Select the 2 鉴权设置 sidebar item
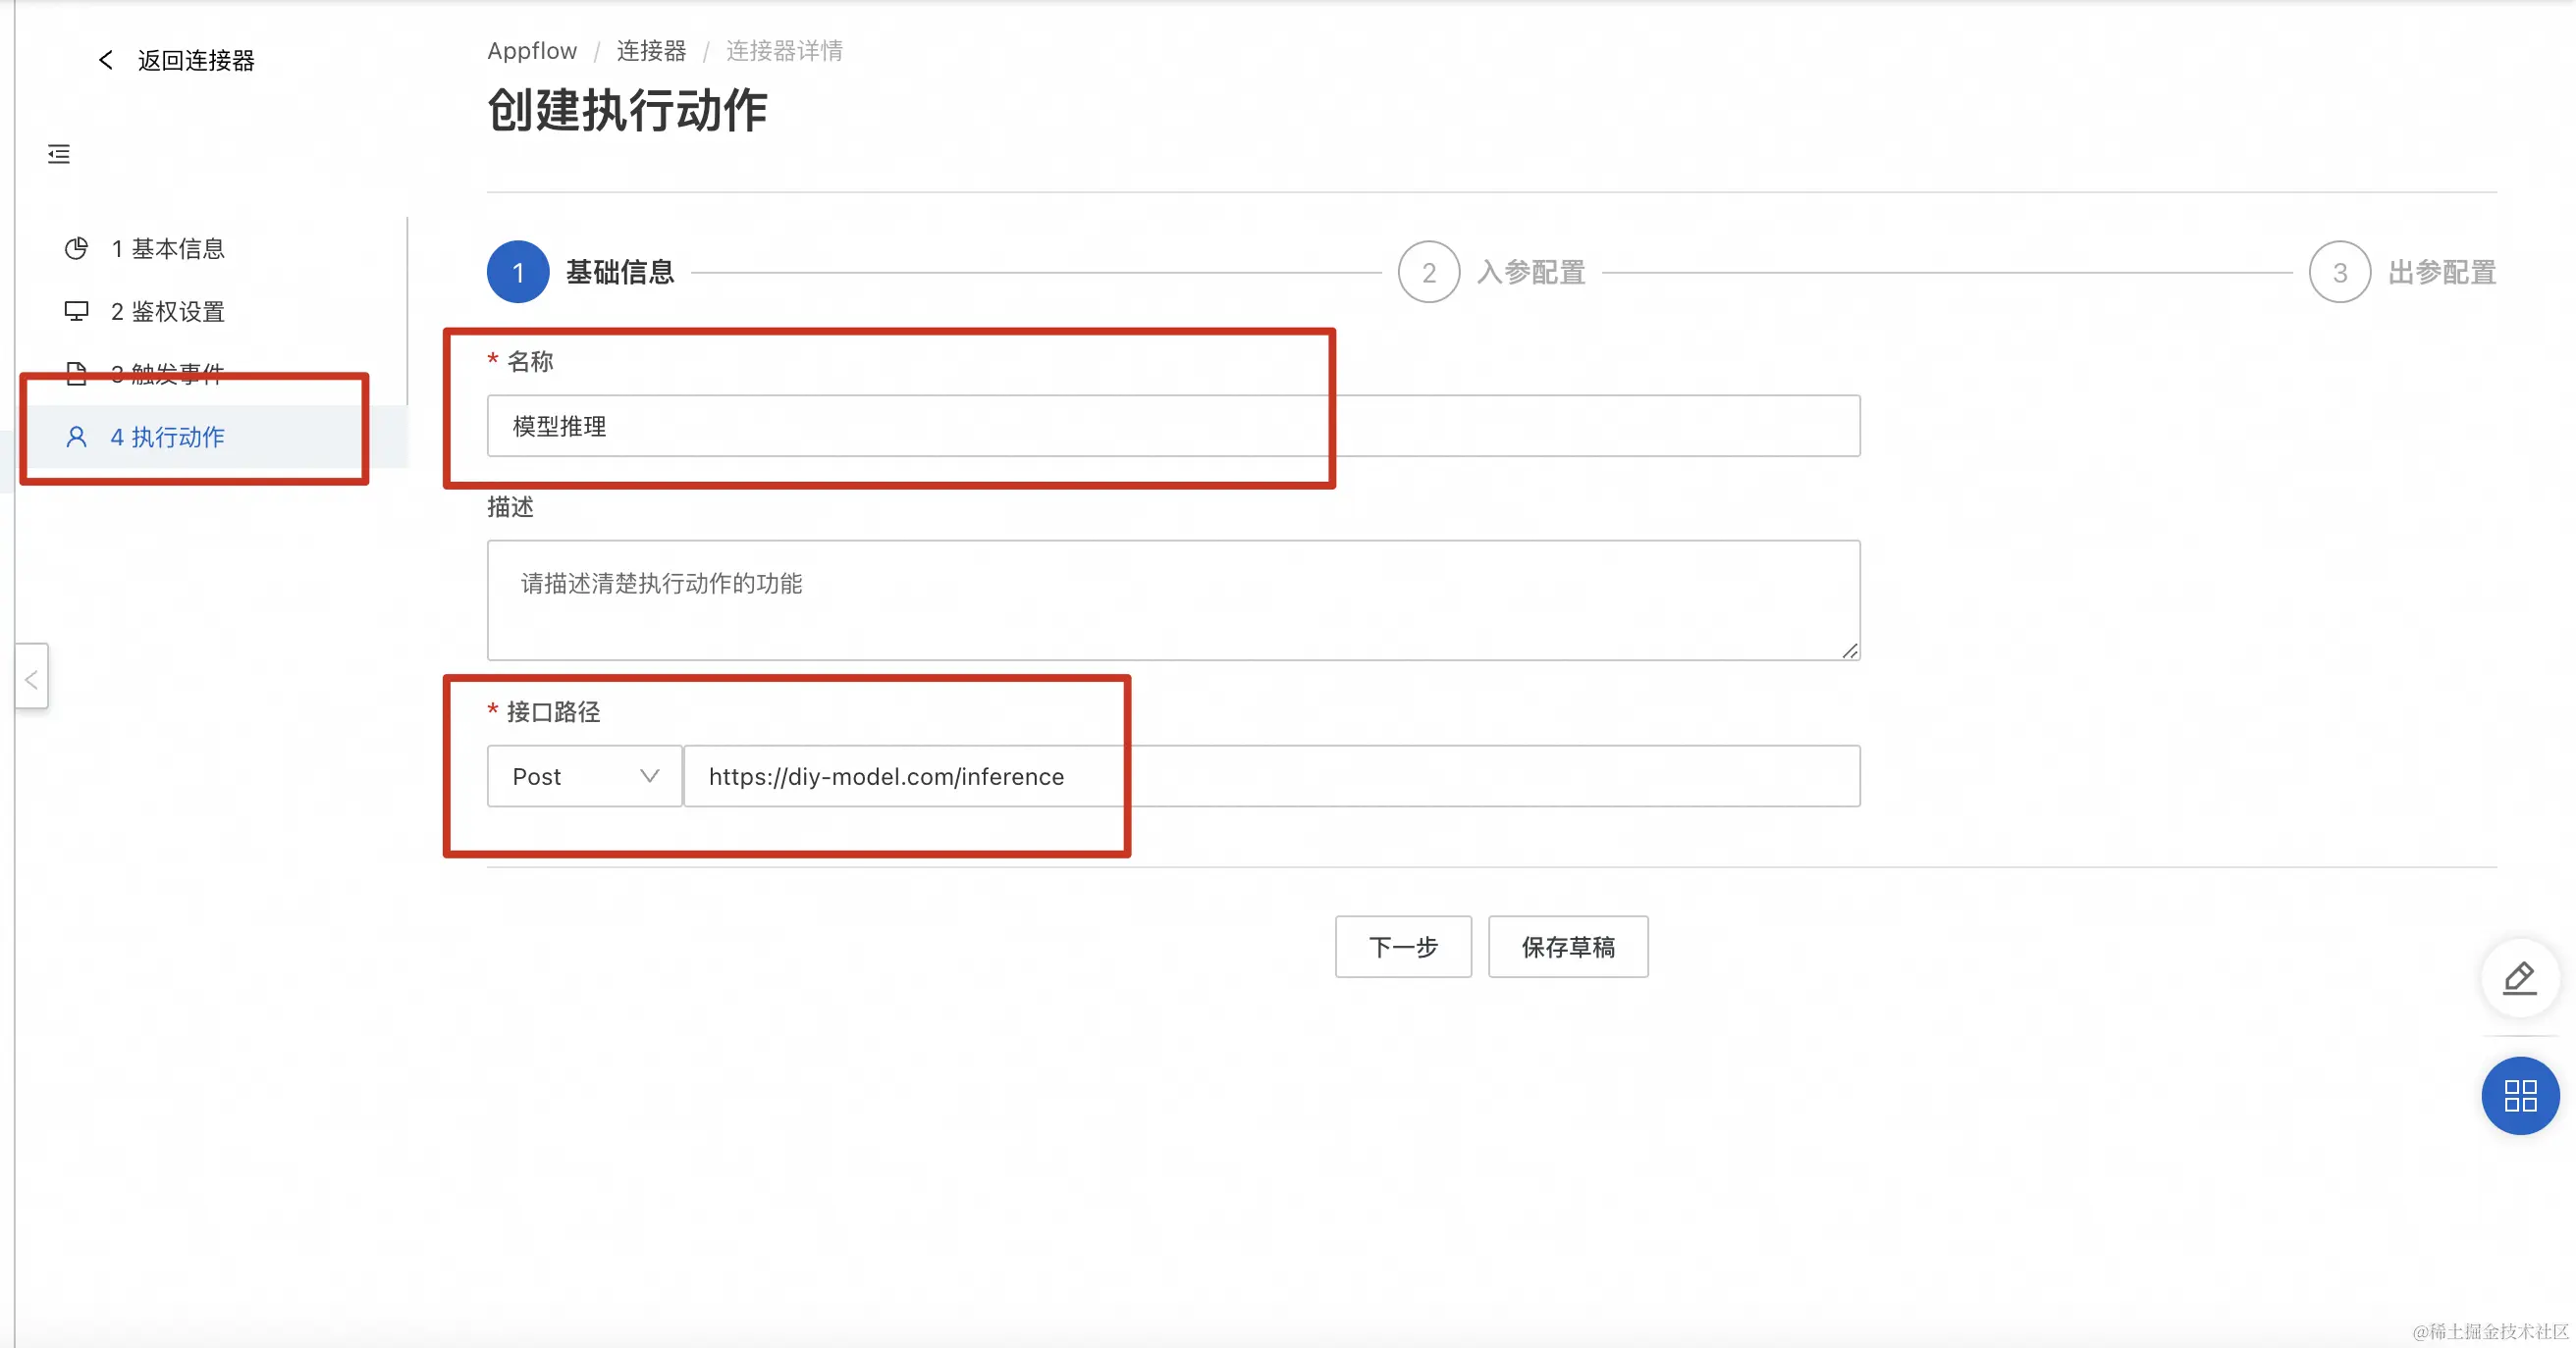Screen dimensions: 2576x1348 (168, 311)
